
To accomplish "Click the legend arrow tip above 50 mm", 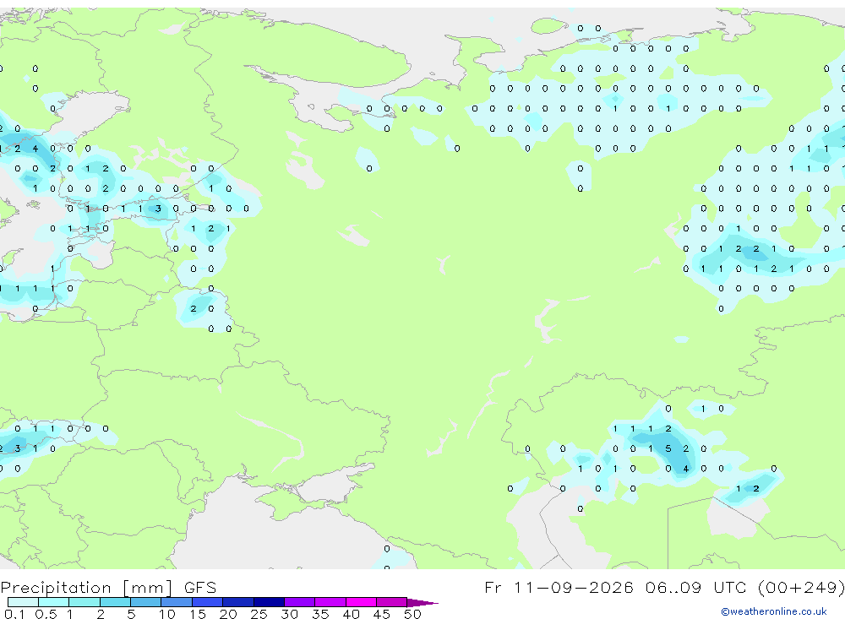I will (422, 603).
